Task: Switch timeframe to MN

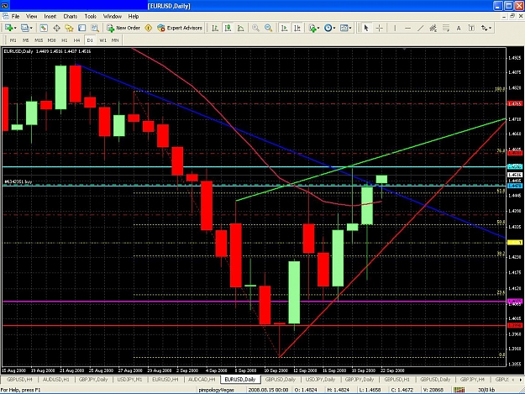Action: 115,40
